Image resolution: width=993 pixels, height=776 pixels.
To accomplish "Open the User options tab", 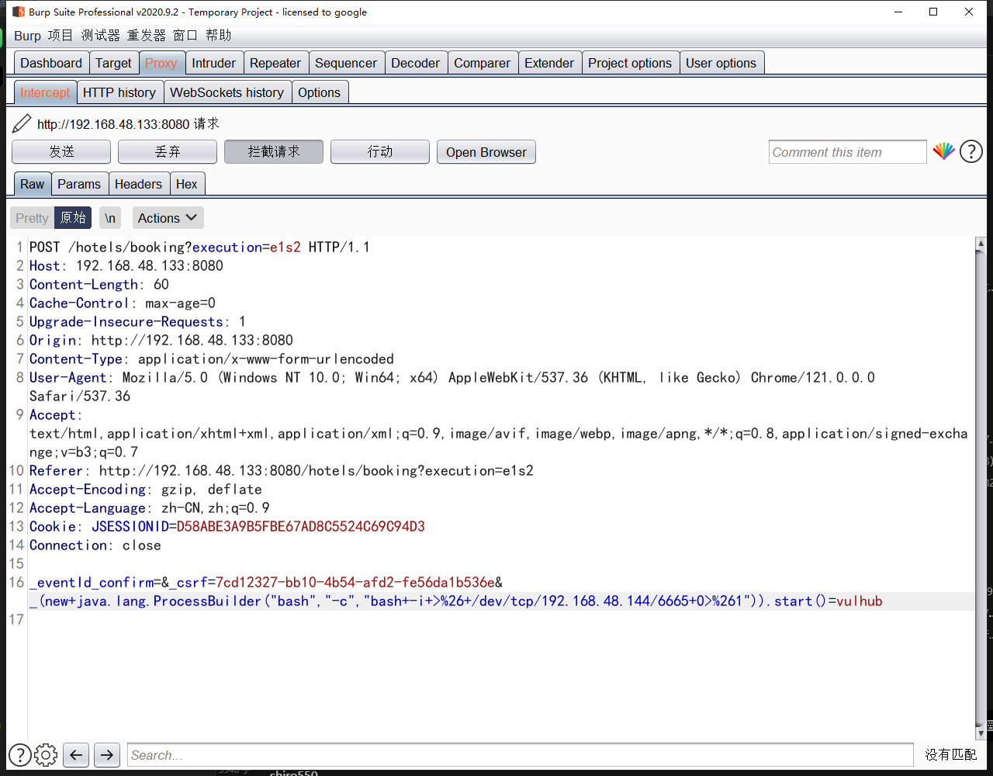I will tap(721, 63).
